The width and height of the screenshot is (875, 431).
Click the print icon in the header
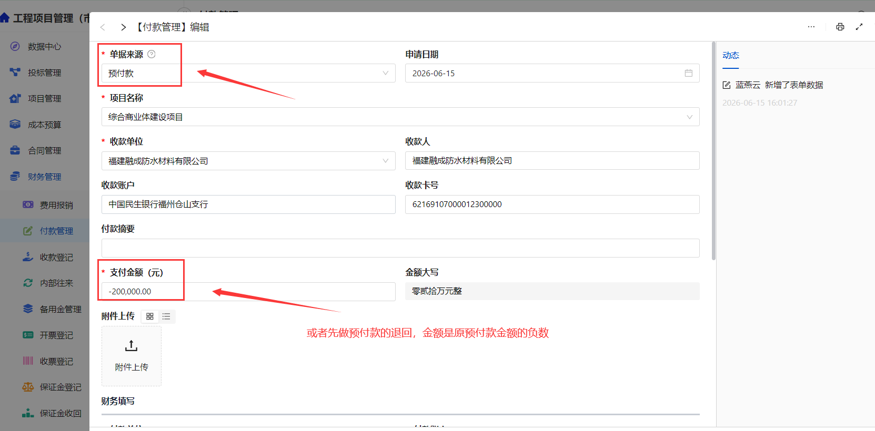click(840, 27)
